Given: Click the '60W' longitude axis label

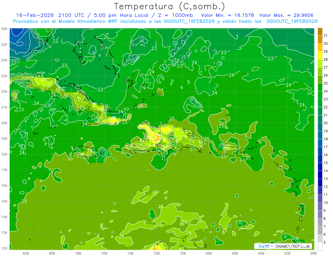Looking at the screenshot, I should (314, 253).
